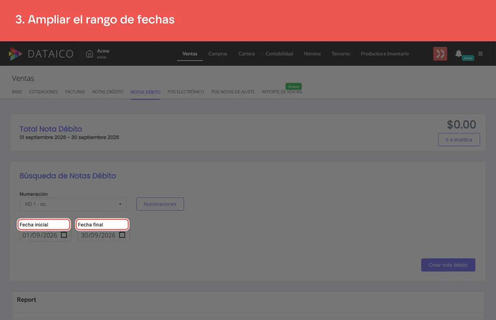Click the Fecha inicial date field
Image resolution: width=496 pixels, height=320 pixels.
pyautogui.click(x=45, y=235)
